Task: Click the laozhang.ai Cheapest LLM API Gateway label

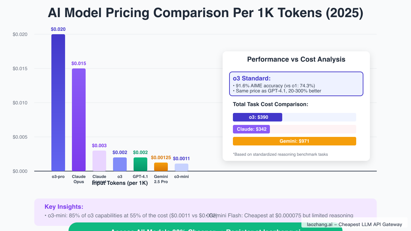Action: pos(354,224)
